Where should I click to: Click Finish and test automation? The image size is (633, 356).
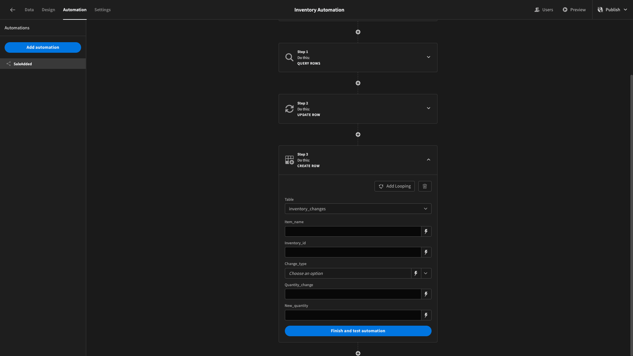(x=358, y=331)
